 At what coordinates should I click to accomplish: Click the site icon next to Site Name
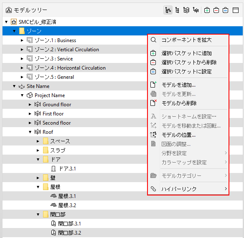(x=22, y=86)
